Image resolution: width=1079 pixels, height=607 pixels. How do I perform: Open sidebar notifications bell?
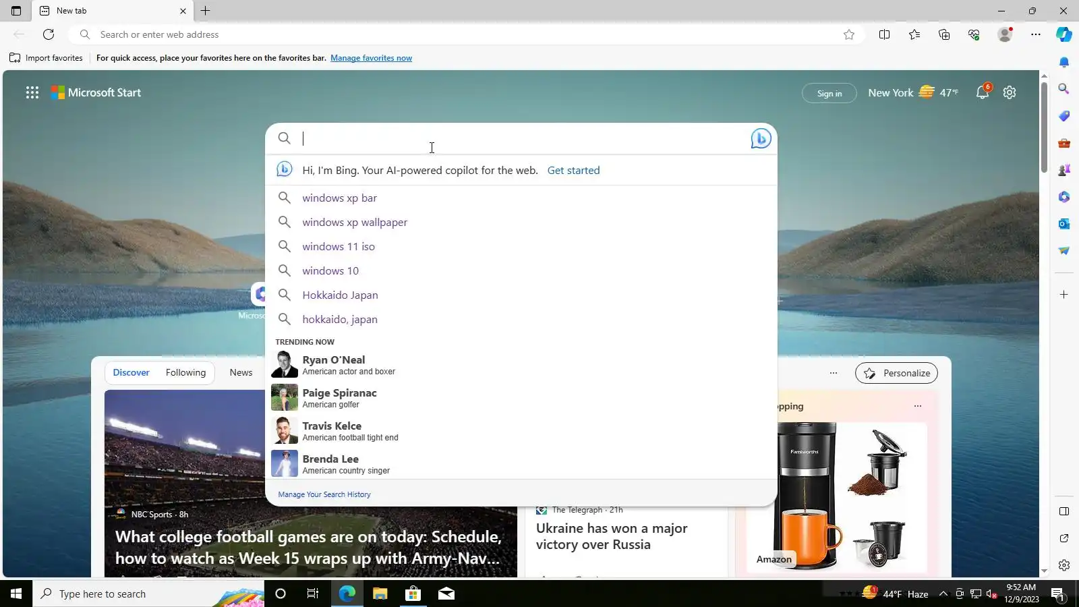click(x=1064, y=62)
